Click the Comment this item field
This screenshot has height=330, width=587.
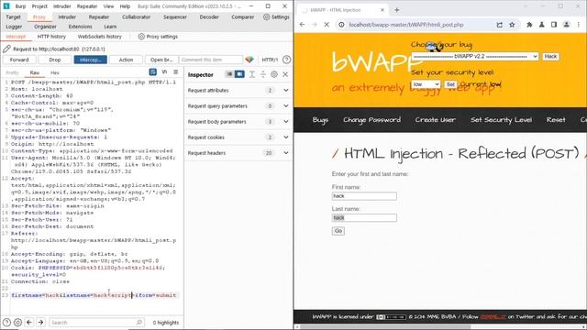210,60
